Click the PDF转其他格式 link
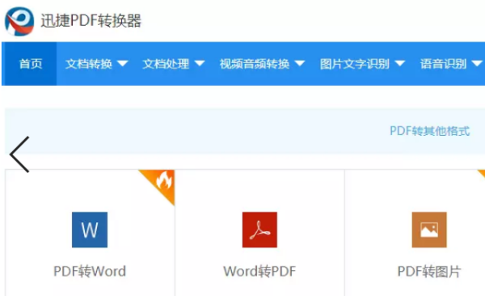 tap(430, 131)
